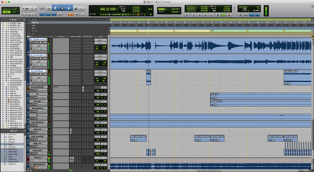Toggle the Link Timeline and Edit Selection icon
This screenshot has width=314, height=172.
(x=48, y=14)
